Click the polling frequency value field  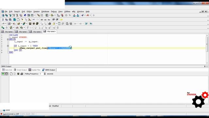click(41, 74)
